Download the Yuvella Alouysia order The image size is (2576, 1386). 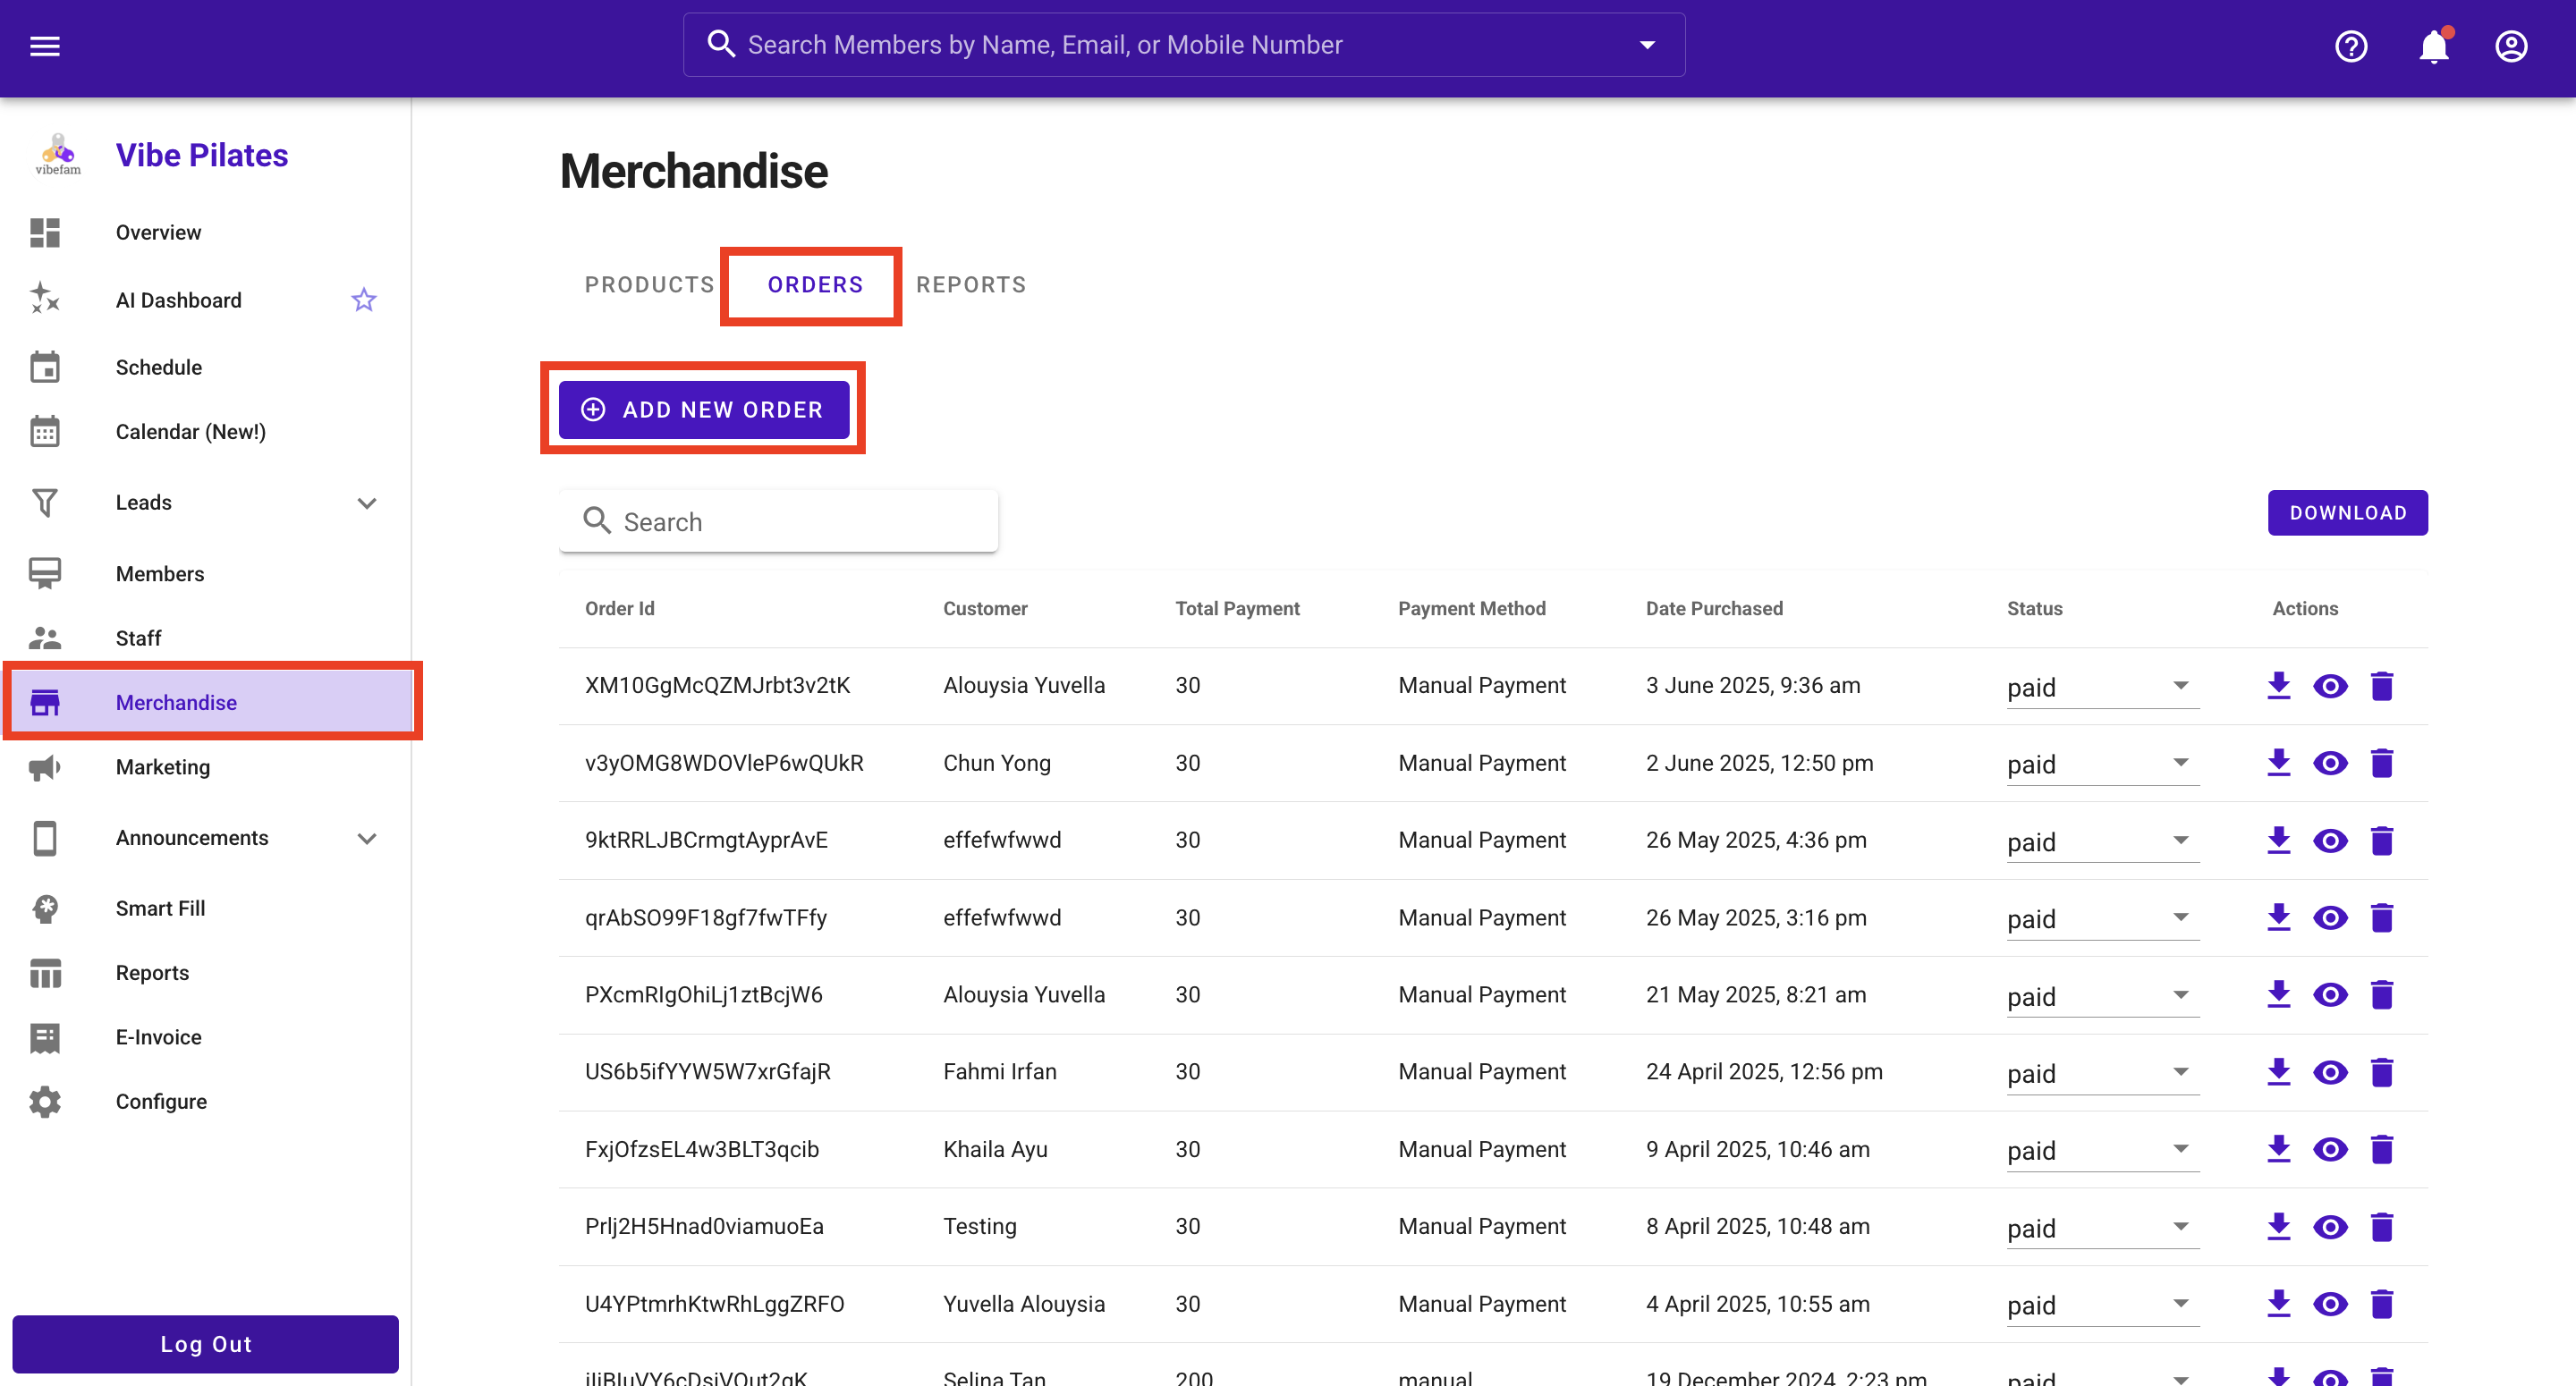coord(2279,1304)
